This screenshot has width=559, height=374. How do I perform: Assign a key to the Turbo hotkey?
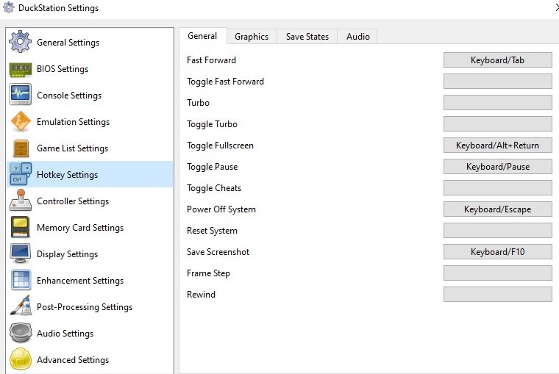coord(498,103)
